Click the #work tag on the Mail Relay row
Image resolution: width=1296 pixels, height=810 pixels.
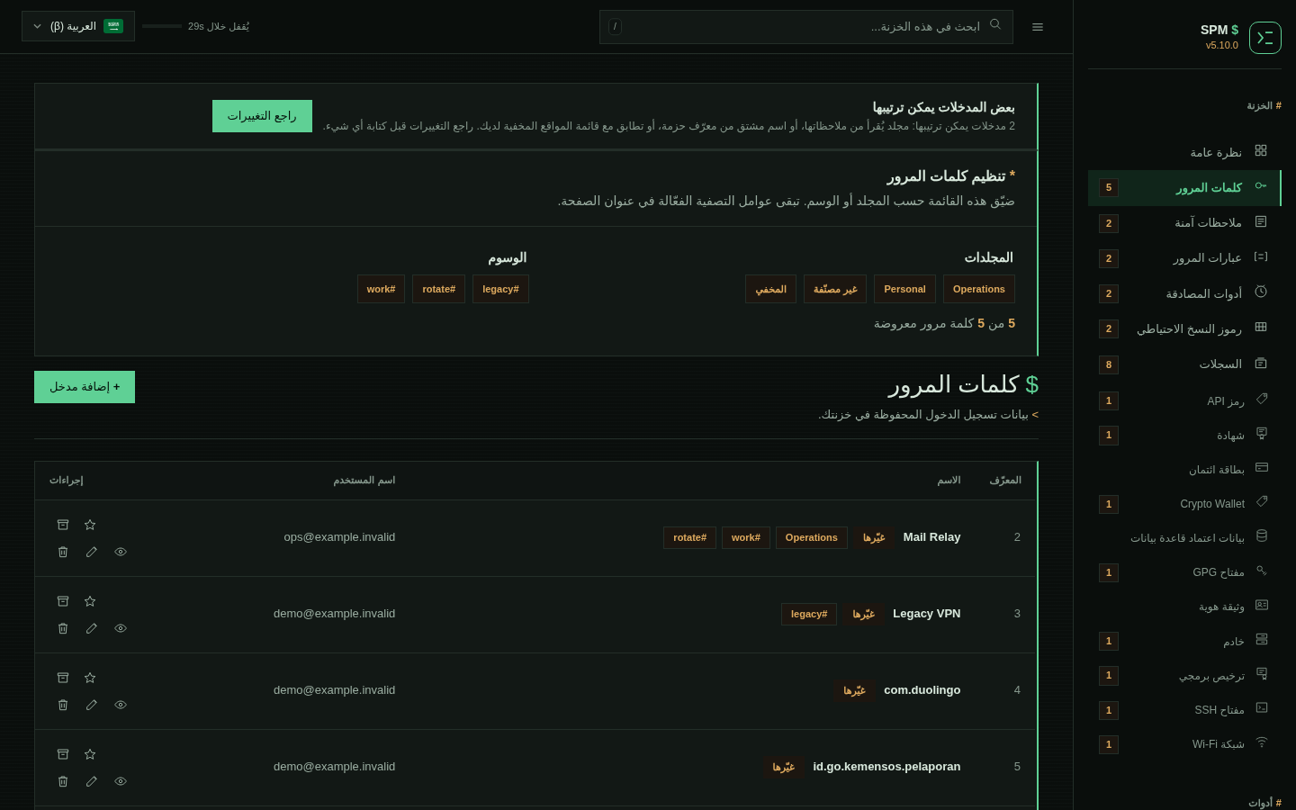(745, 537)
